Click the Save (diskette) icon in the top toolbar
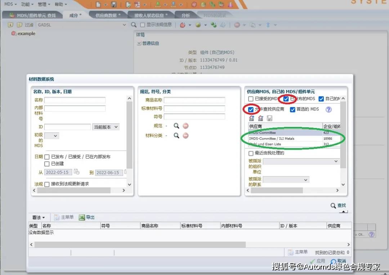This screenshot has width=389, height=275. [x=114, y=4]
